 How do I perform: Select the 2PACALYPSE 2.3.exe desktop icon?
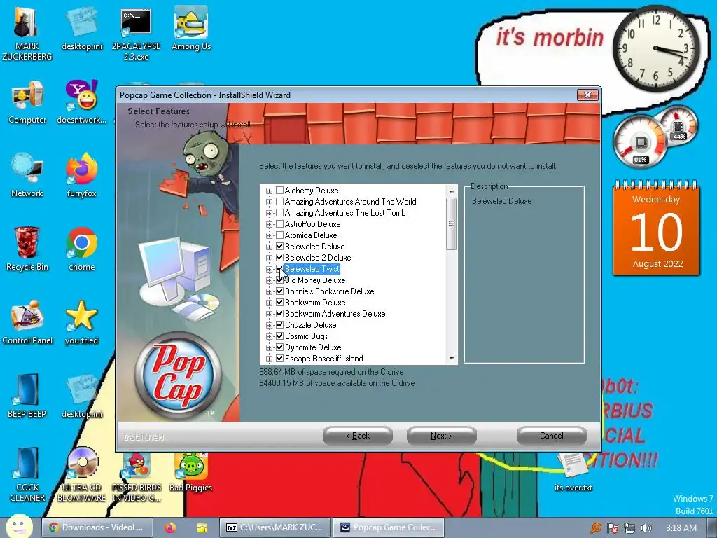pyautogui.click(x=136, y=34)
